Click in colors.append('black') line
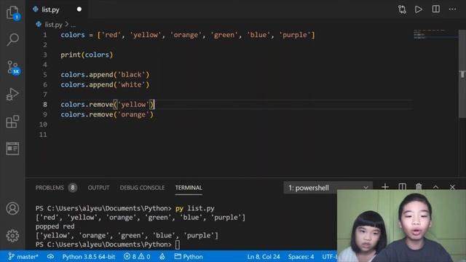The width and height of the screenshot is (466, 262). click(105, 75)
